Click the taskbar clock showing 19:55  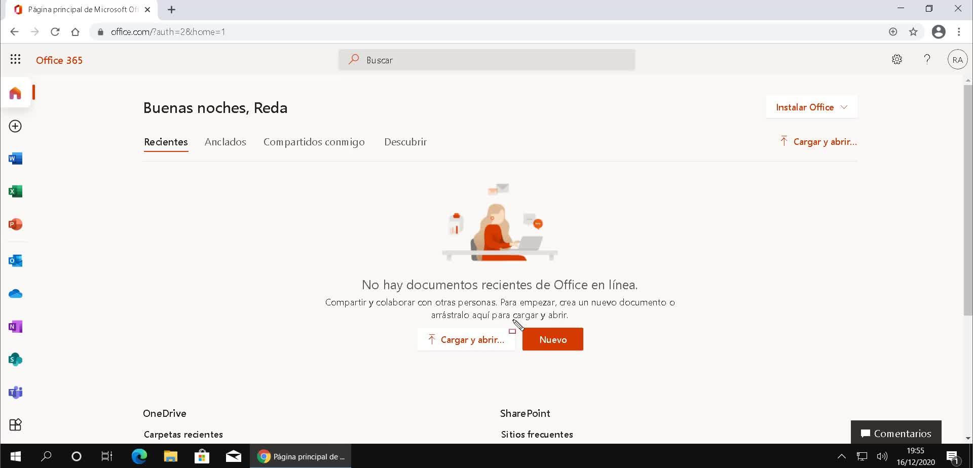pyautogui.click(x=916, y=456)
